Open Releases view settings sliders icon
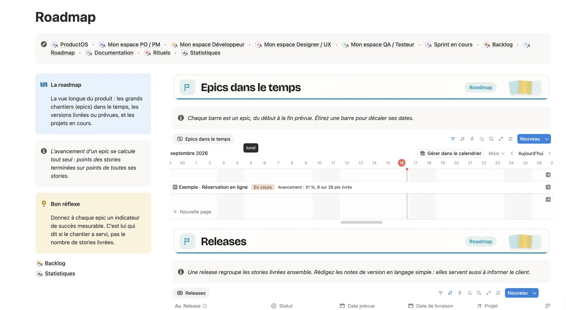Image resolution: width=566 pixels, height=310 pixels. (x=498, y=293)
